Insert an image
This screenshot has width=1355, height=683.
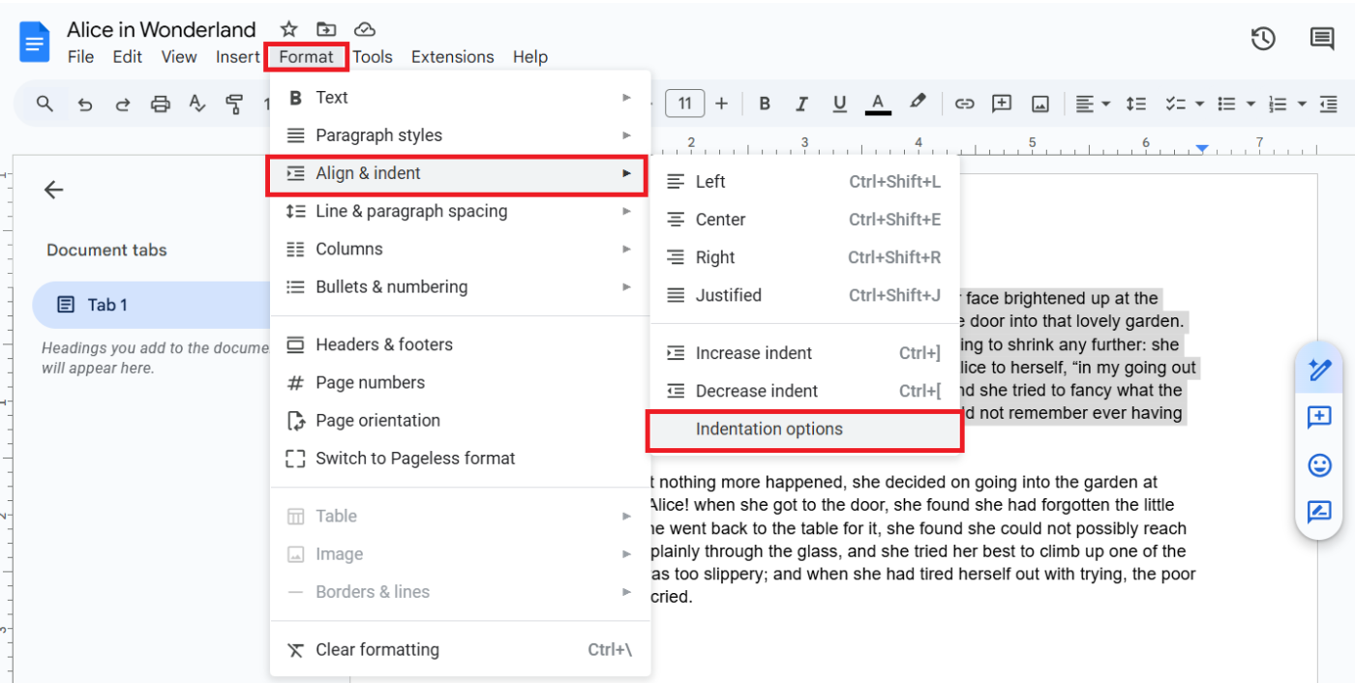pos(1039,104)
